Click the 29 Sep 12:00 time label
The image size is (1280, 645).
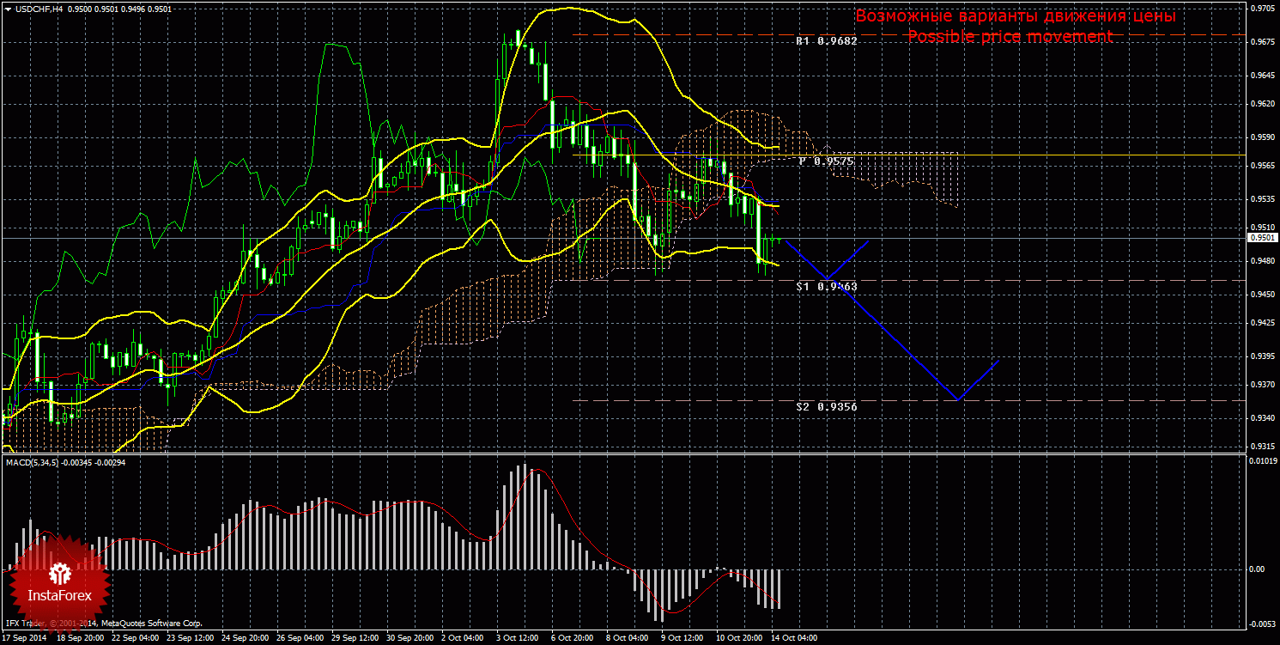coord(355,638)
